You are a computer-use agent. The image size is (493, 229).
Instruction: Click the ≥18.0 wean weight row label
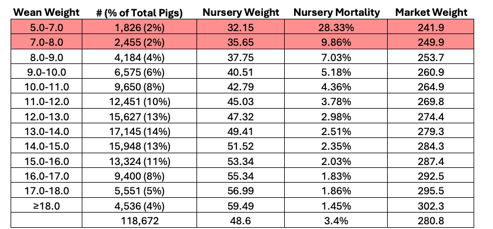click(x=46, y=205)
